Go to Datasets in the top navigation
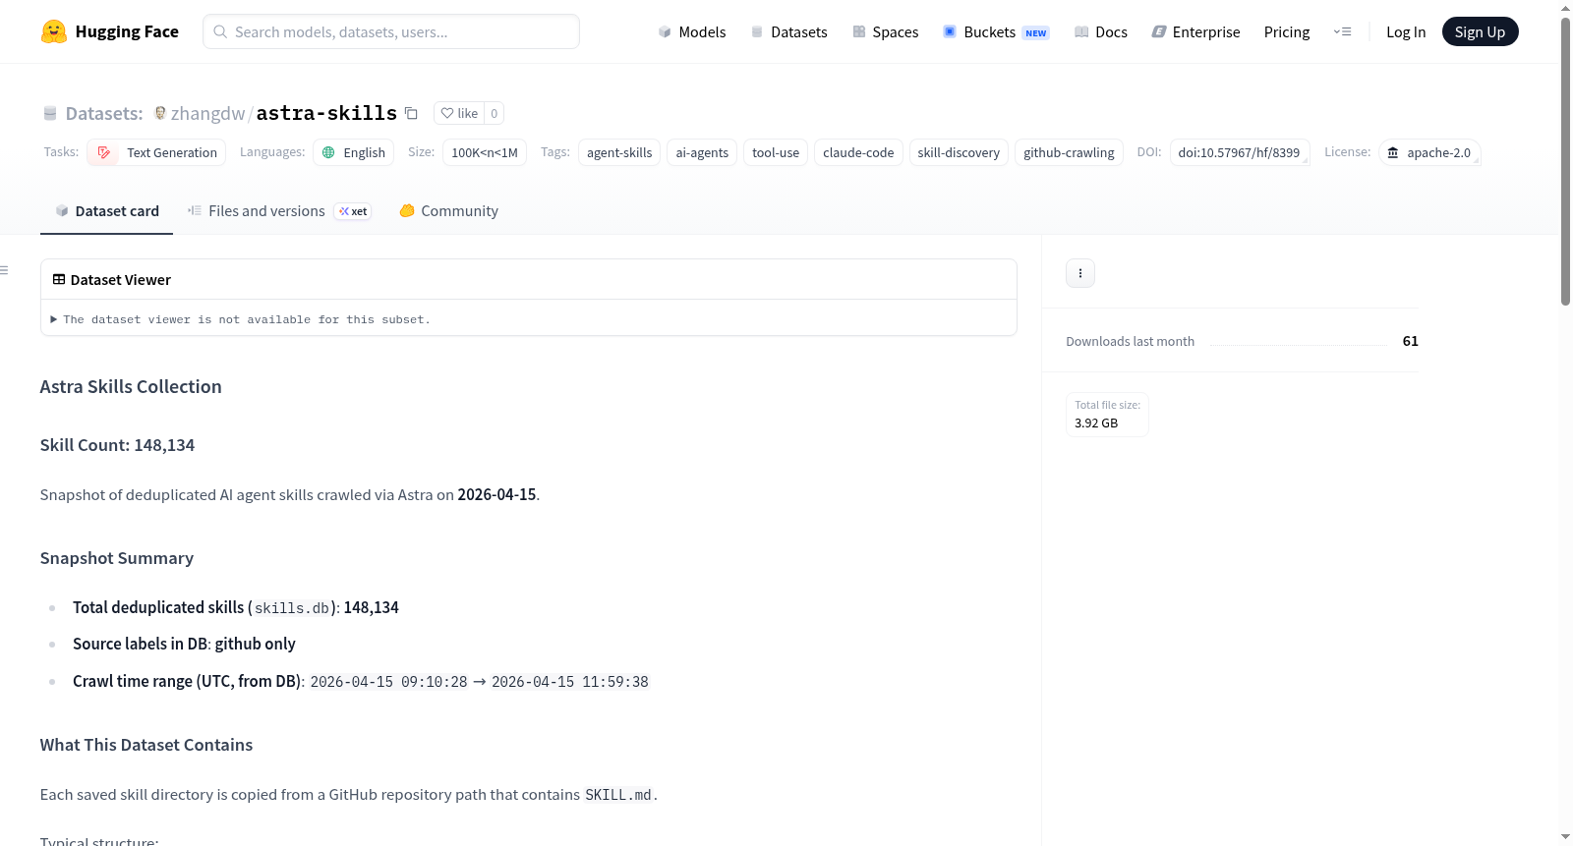The width and height of the screenshot is (1573, 846). [789, 31]
